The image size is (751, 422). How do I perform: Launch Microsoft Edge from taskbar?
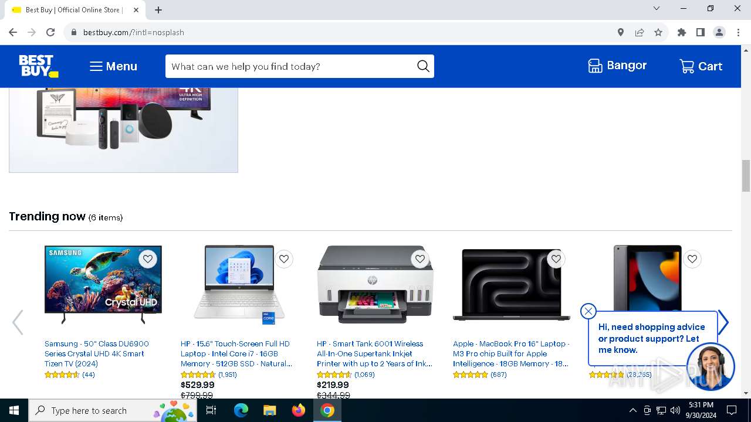(241, 410)
